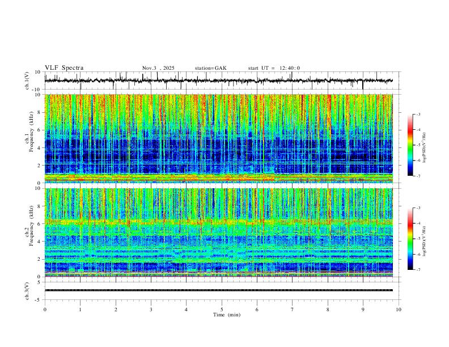Image resolution: width=449 pixels, height=347 pixels.
Task: Select the date text "Nov.3 , 2025"
Action: tap(158, 68)
